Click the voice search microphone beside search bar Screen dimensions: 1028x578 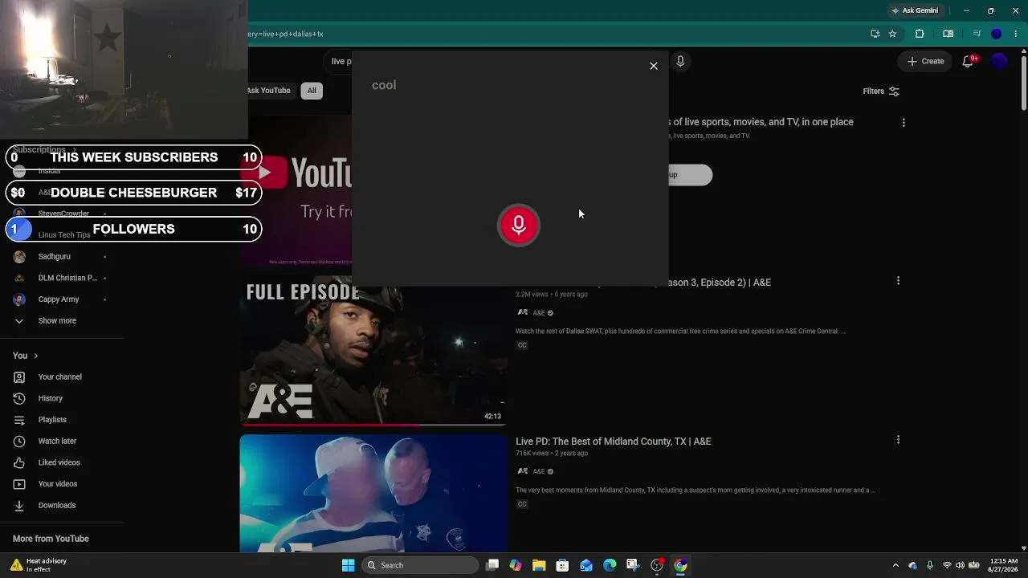(680, 61)
